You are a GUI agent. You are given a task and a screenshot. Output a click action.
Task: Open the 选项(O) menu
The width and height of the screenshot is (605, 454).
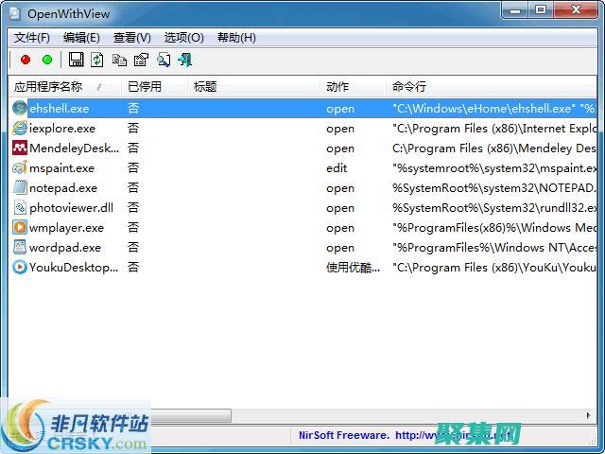183,38
